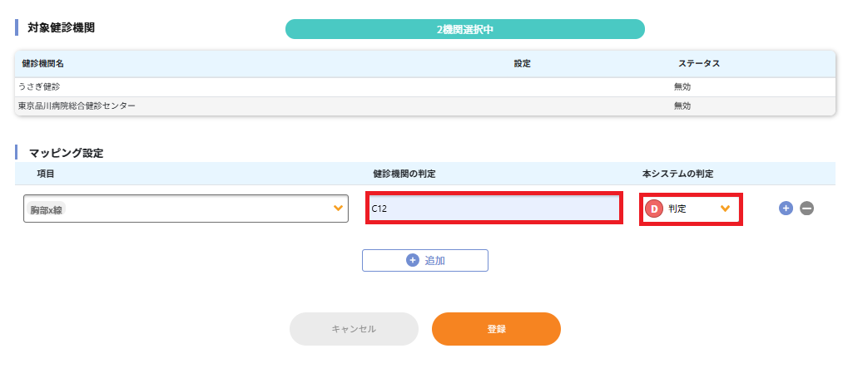Click the 2機関選択中 teal bar
Image resolution: width=843 pixels, height=378 pixels.
point(465,29)
